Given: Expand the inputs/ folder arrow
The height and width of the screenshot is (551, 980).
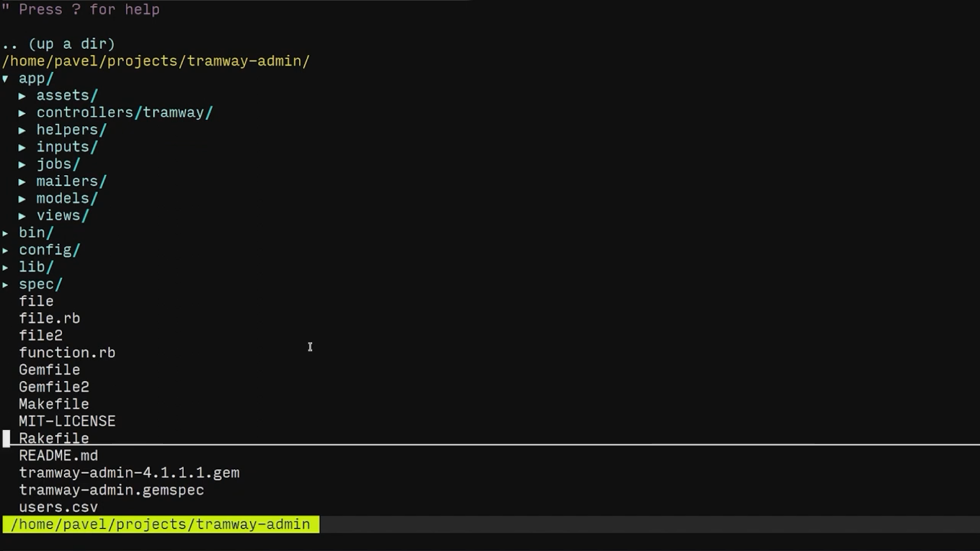Looking at the screenshot, I should pyautogui.click(x=22, y=148).
